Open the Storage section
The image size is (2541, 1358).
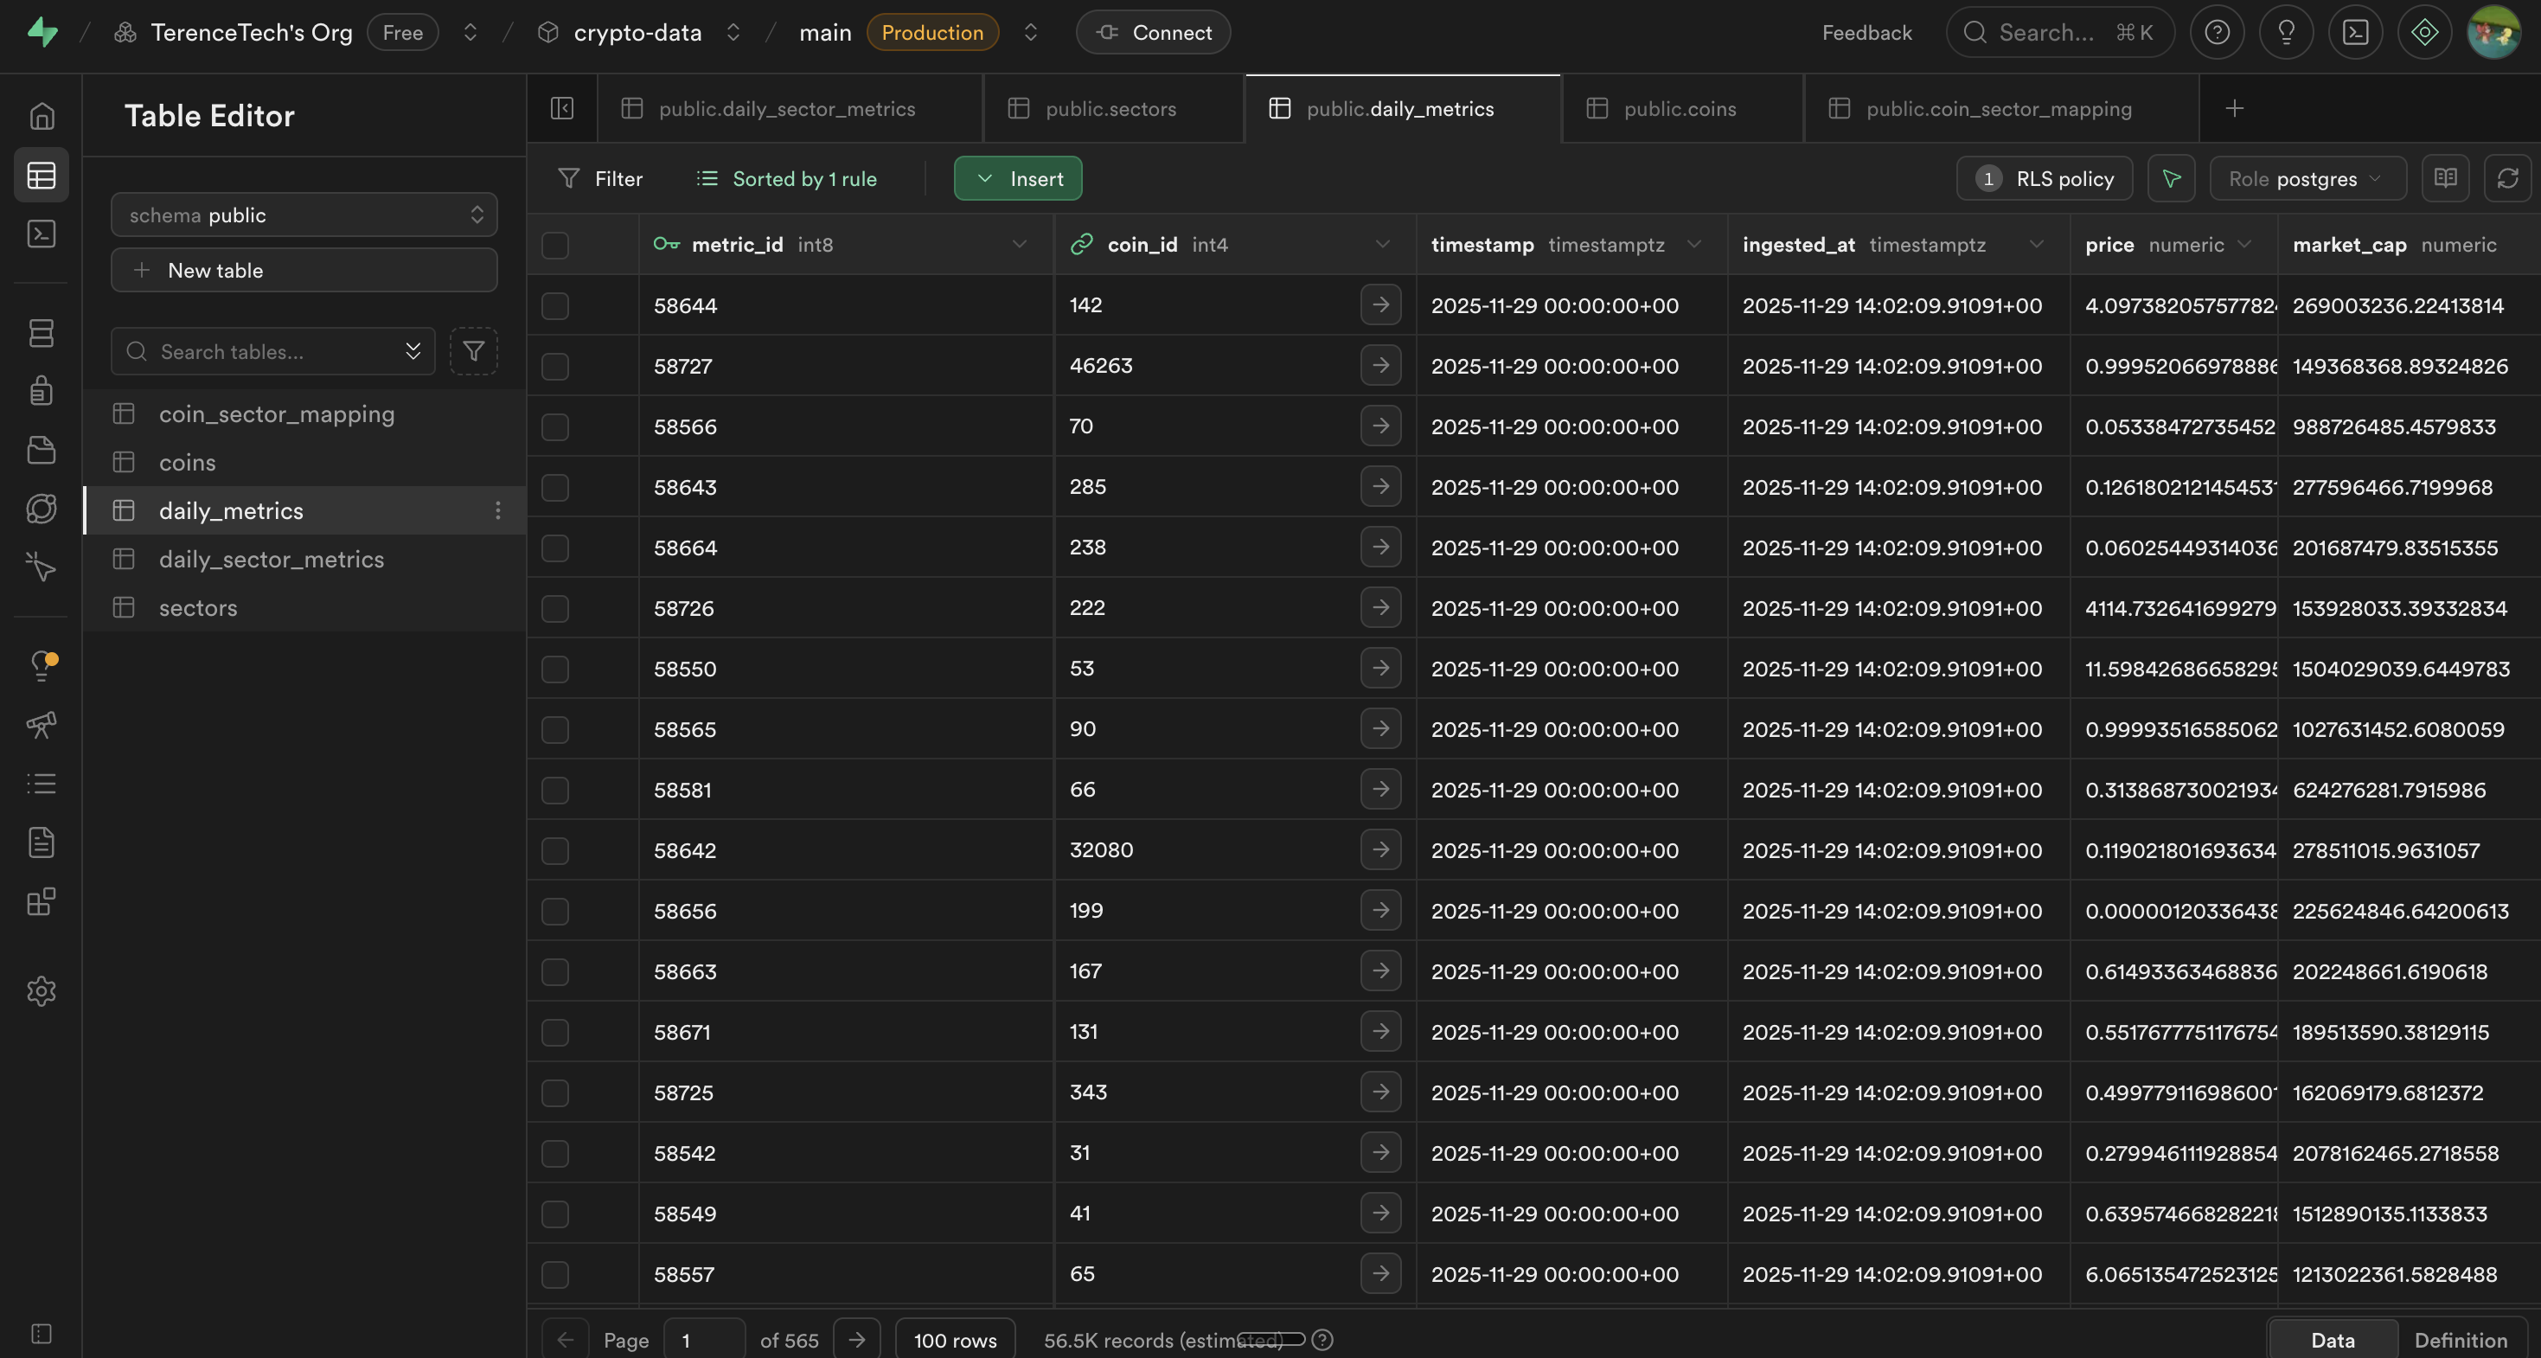click(x=42, y=451)
